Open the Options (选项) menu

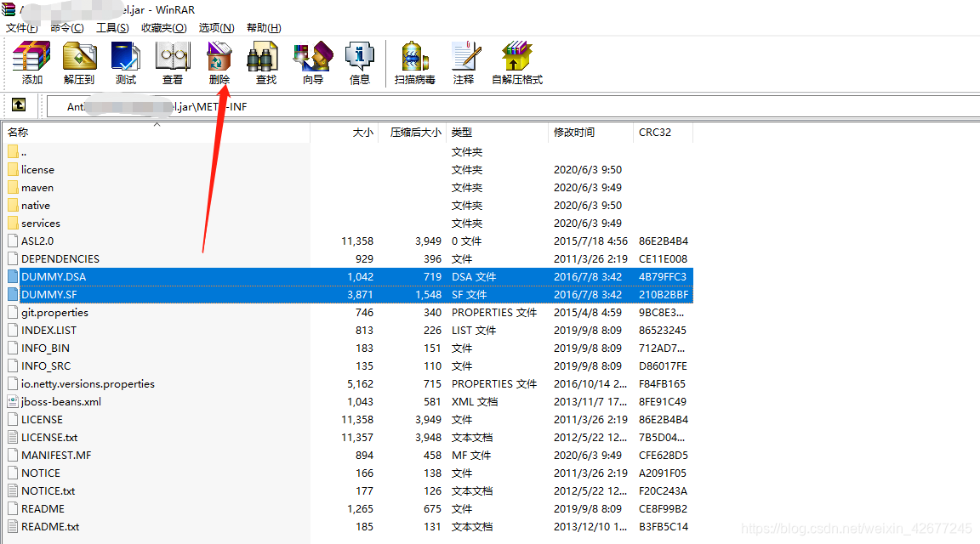tap(216, 27)
